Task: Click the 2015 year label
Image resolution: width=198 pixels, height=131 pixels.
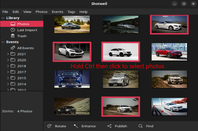Action: 22,78
